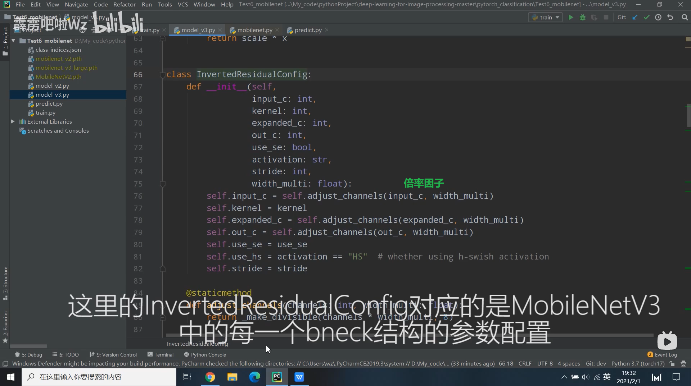691x386 pixels.
Task: Open the Terminal tool window
Action: point(164,355)
